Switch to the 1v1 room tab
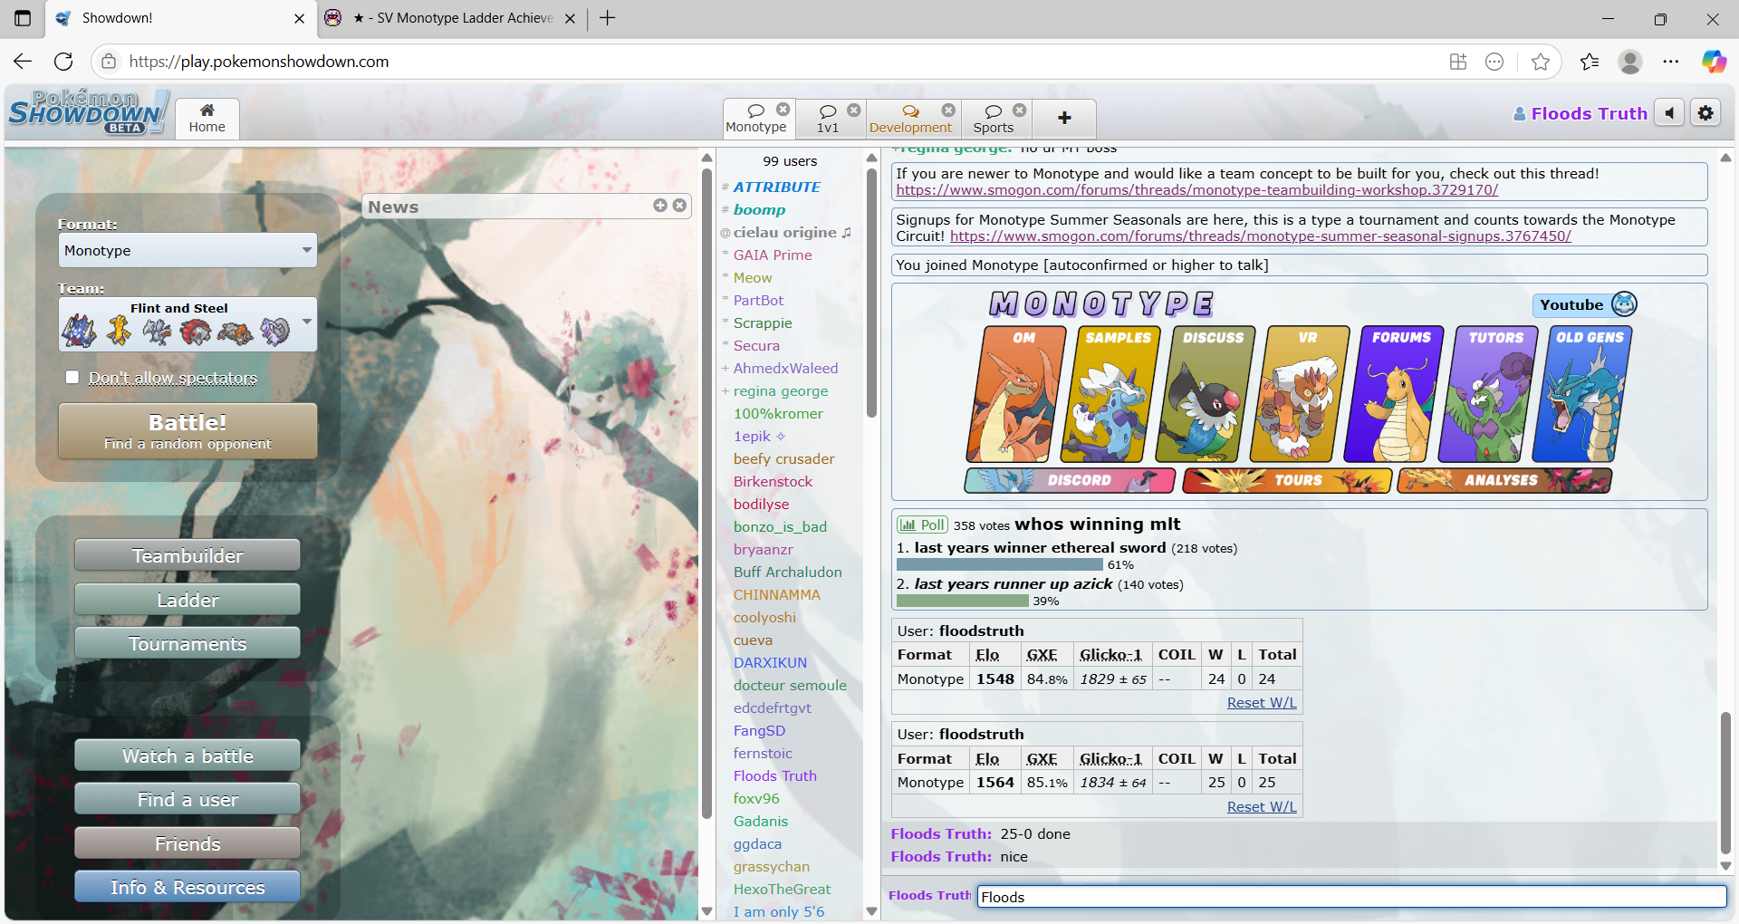The height and width of the screenshot is (924, 1739). (829, 119)
